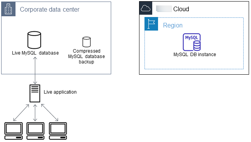The image size is (251, 142).
Task: Click the Region flag icon
Action: tap(151, 24)
